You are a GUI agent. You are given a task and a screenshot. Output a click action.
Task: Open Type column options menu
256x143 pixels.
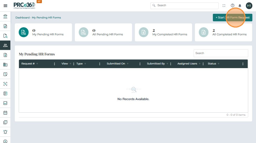click(x=100, y=64)
